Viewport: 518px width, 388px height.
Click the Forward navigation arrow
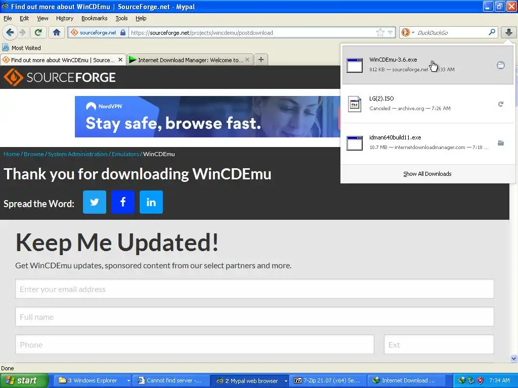tap(22, 32)
